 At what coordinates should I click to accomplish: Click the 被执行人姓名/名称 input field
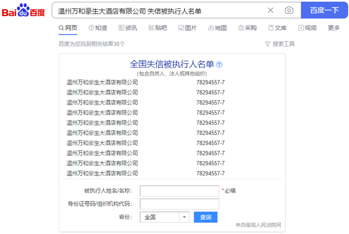[x=179, y=191]
